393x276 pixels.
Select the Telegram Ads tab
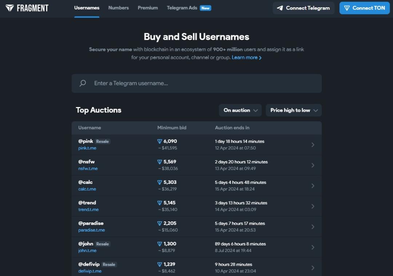[x=182, y=8]
